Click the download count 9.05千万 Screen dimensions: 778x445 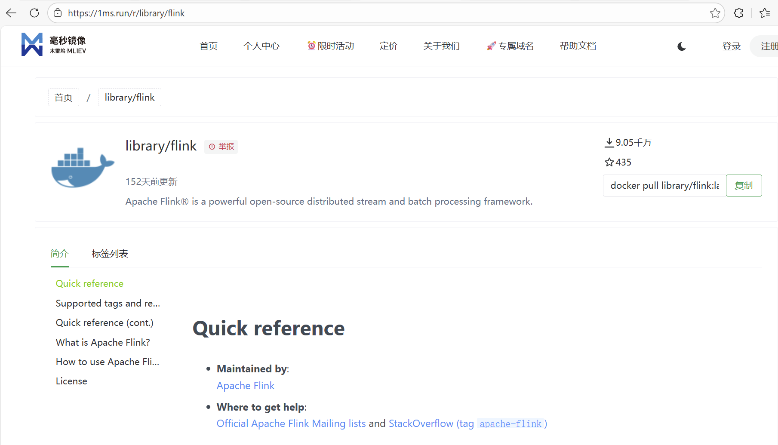pyautogui.click(x=628, y=142)
